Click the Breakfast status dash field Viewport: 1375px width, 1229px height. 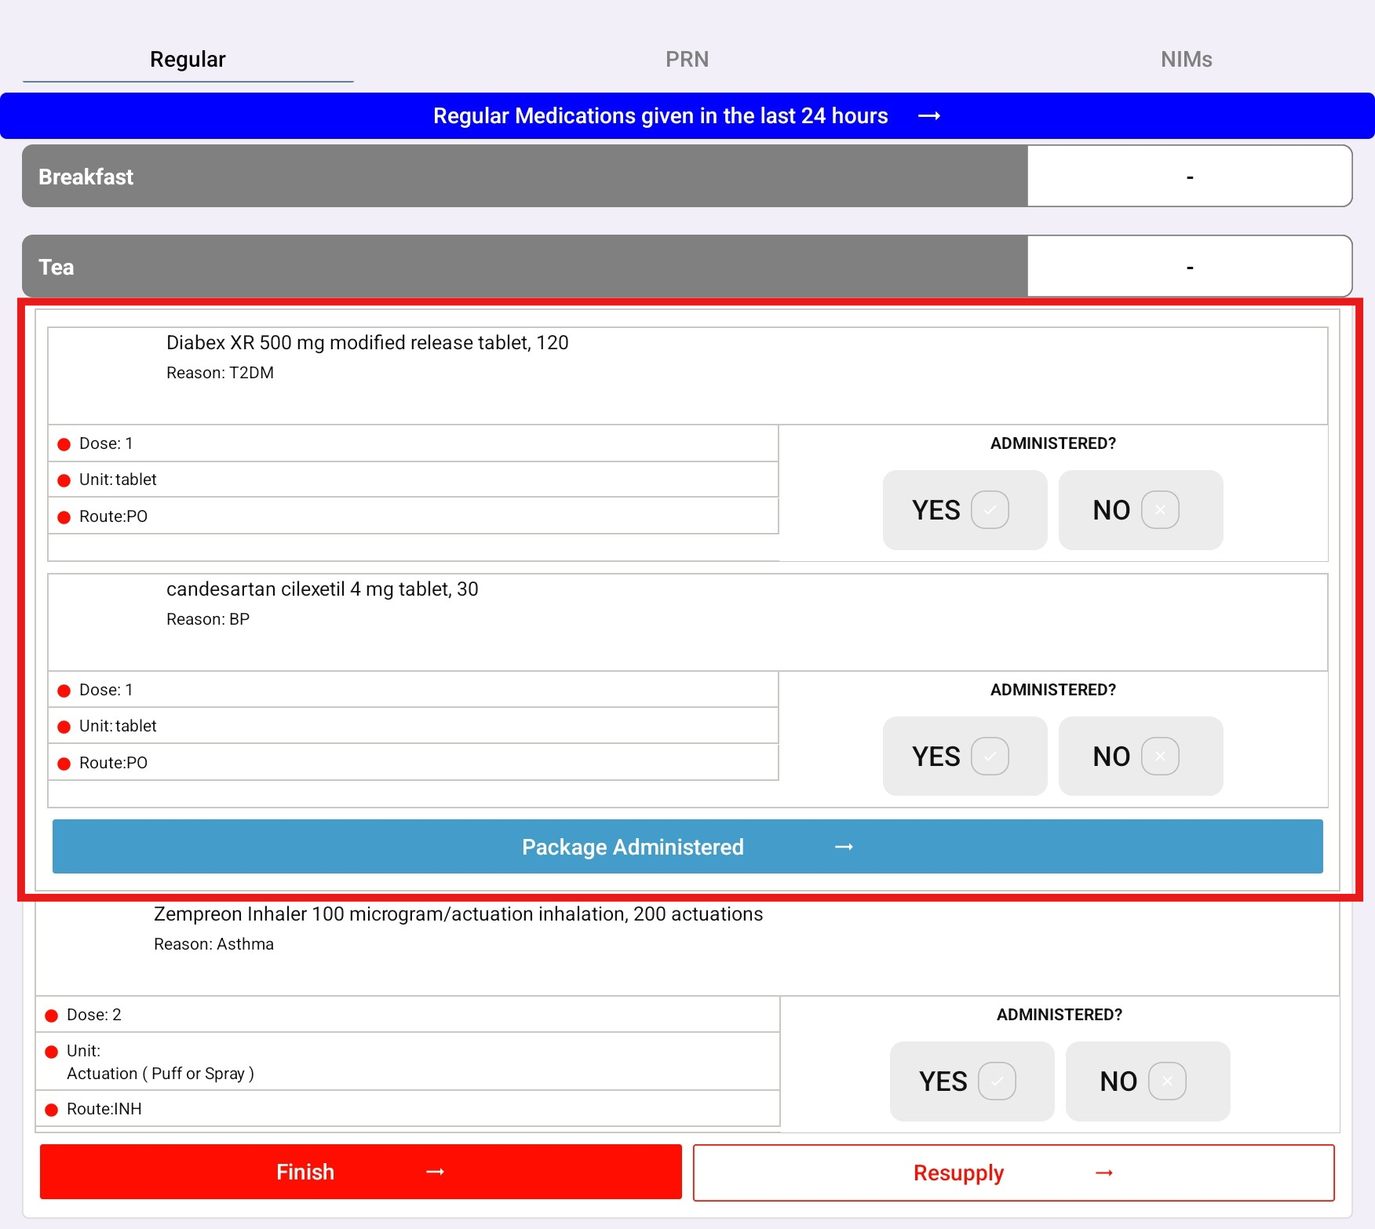click(1189, 177)
